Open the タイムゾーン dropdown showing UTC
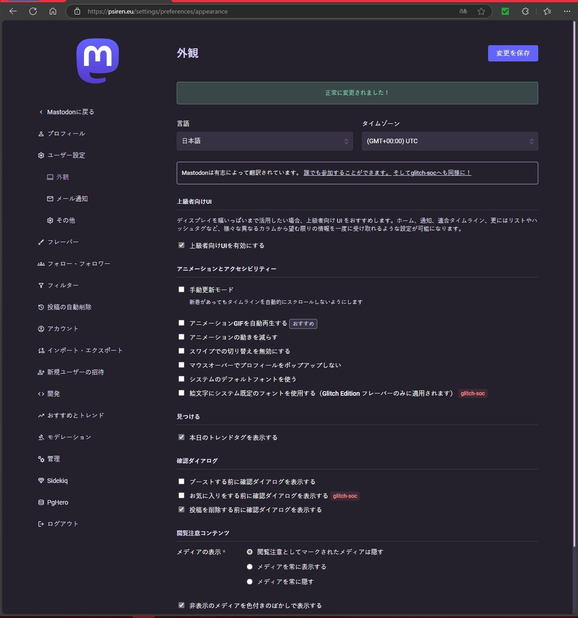The image size is (578, 618). [450, 141]
